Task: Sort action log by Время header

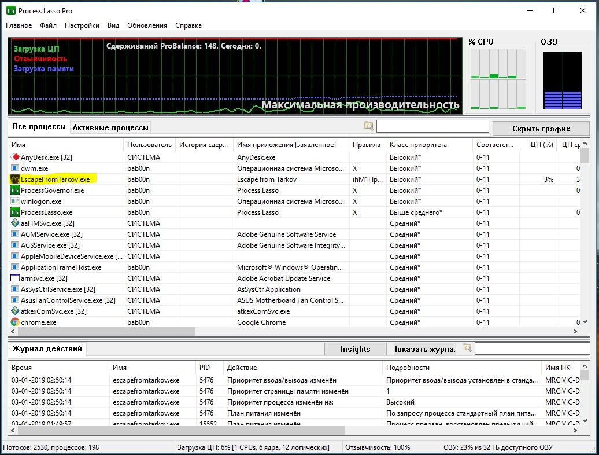Action: tap(58, 368)
